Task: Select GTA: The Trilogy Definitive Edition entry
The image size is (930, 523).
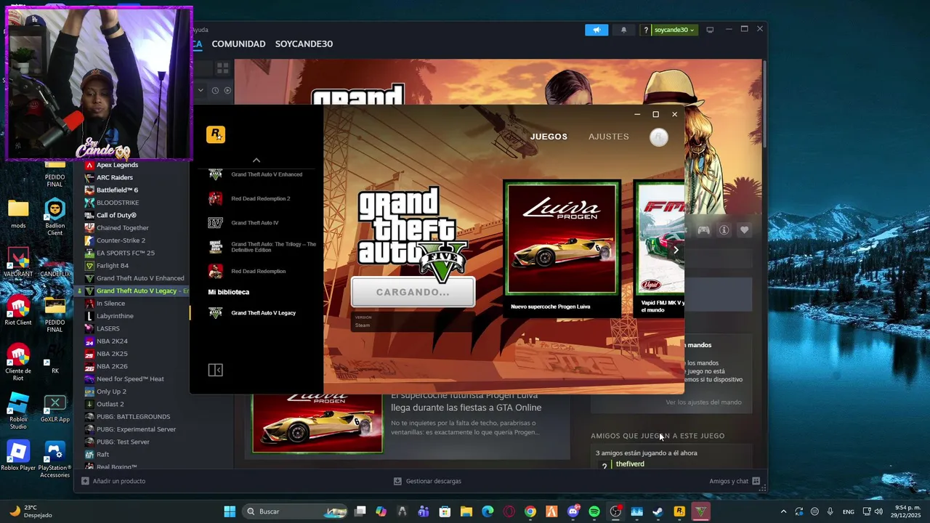Action: click(262, 247)
